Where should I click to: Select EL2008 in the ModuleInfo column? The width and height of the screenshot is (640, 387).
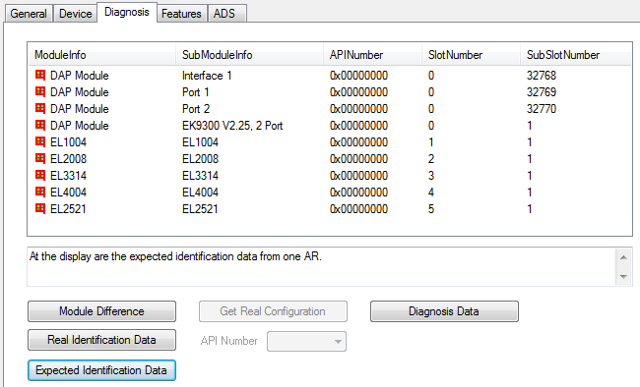pyautogui.click(x=68, y=159)
